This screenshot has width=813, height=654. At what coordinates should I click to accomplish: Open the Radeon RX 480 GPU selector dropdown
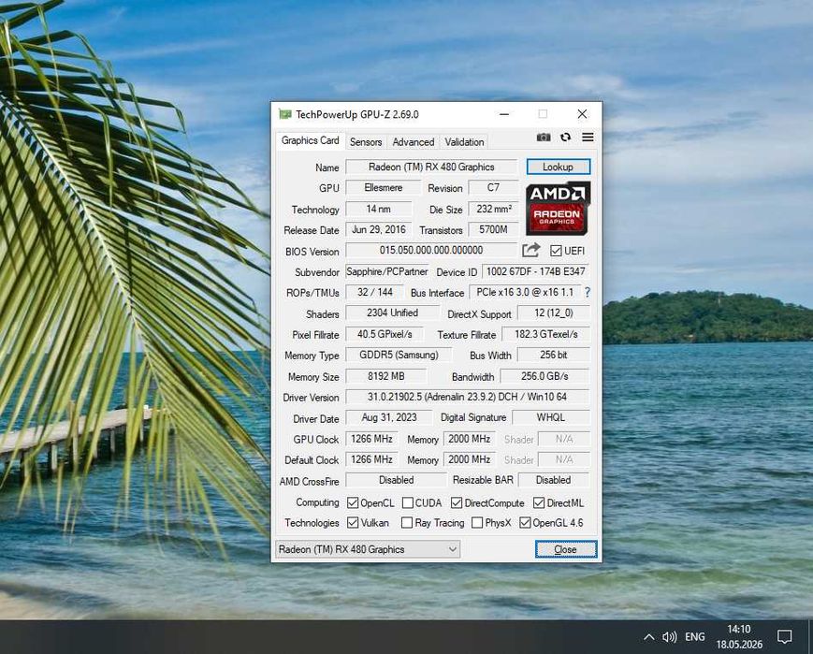[x=368, y=549]
